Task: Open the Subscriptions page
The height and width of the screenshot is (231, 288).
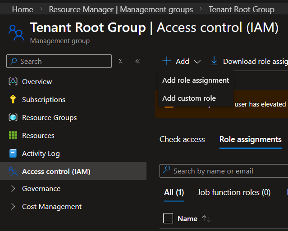Action: pyautogui.click(x=44, y=99)
